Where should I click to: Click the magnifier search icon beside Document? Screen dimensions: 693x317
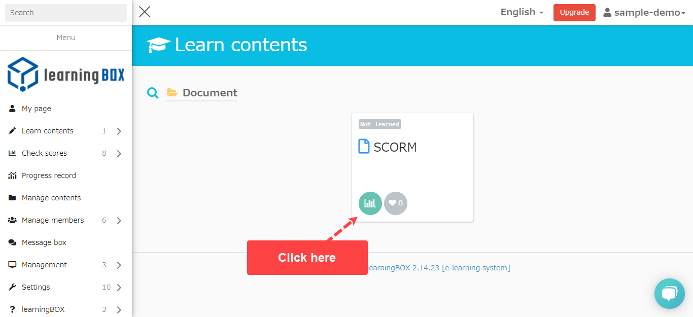coord(153,93)
